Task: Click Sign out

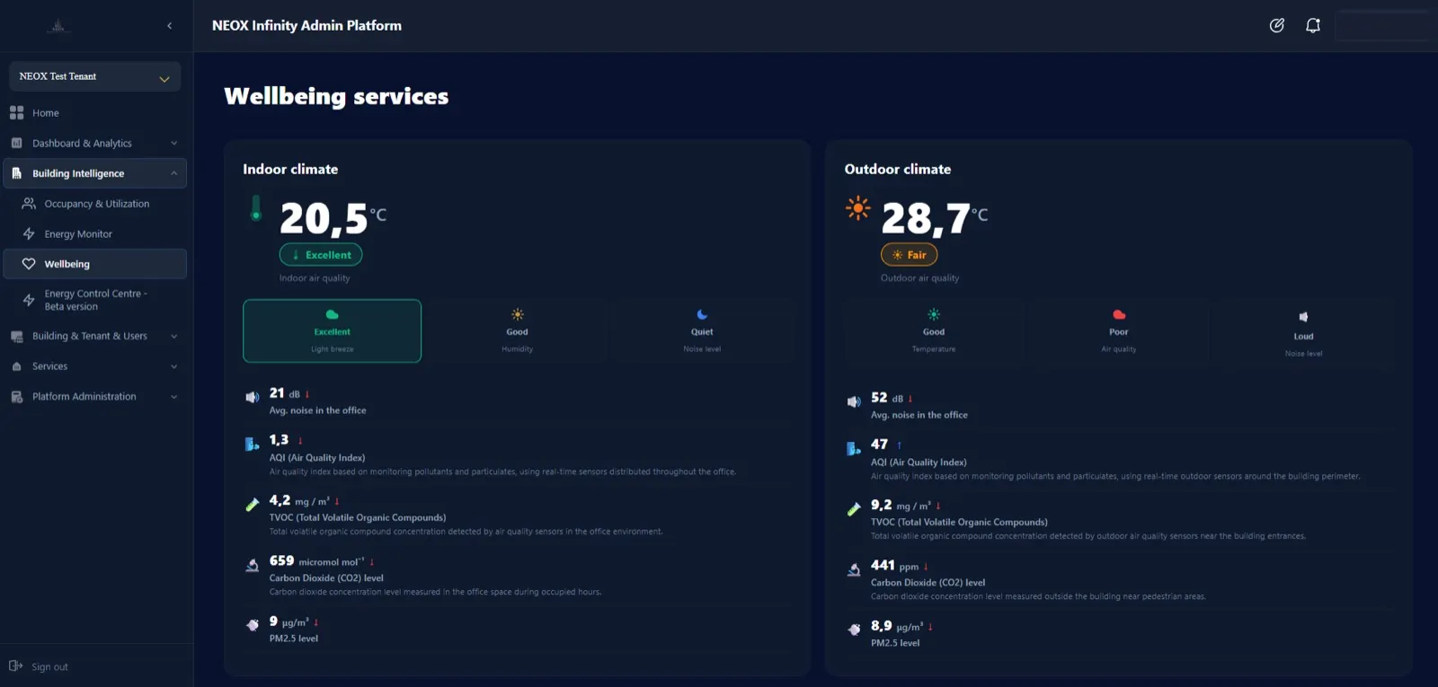Action: 39,666
